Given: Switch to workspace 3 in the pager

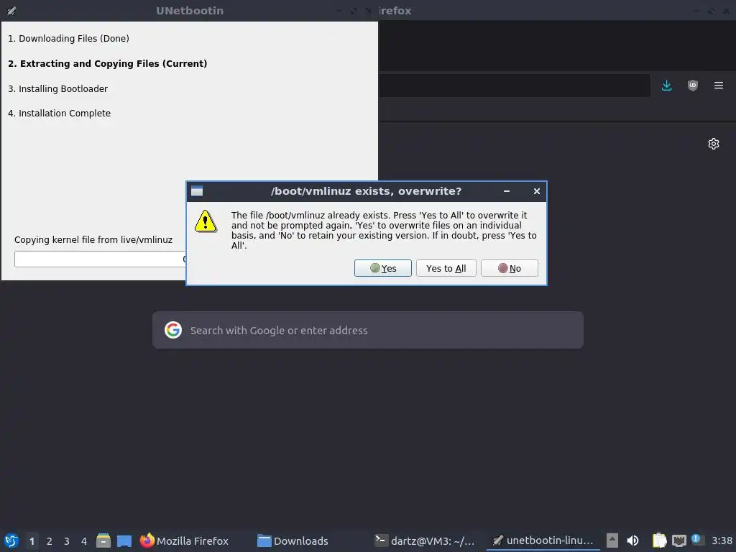Looking at the screenshot, I should [67, 540].
